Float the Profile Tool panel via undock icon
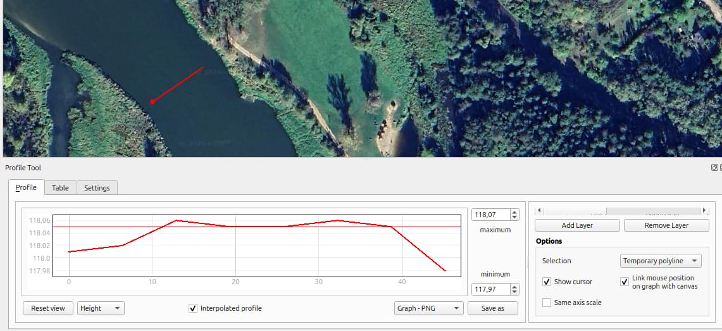The height and width of the screenshot is (331, 722). (x=714, y=168)
